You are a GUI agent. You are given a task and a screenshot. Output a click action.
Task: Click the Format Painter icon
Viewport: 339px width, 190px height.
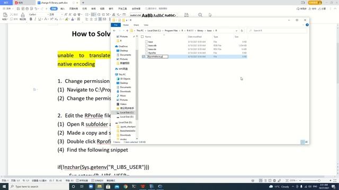[23, 15]
